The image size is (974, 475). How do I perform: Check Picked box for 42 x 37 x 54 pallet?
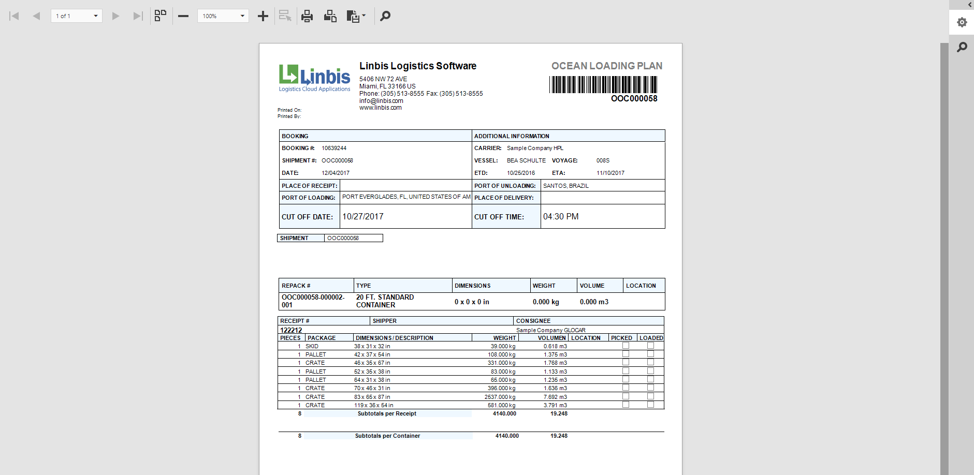(626, 354)
